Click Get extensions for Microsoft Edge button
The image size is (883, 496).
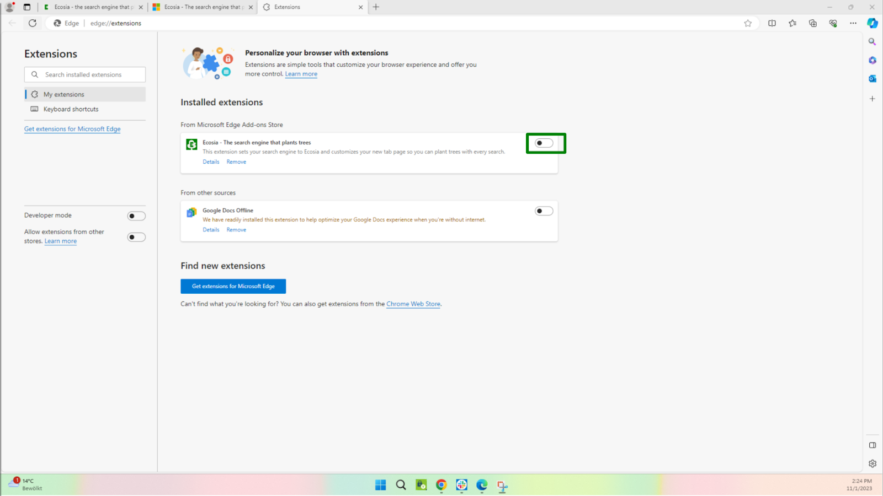point(233,287)
